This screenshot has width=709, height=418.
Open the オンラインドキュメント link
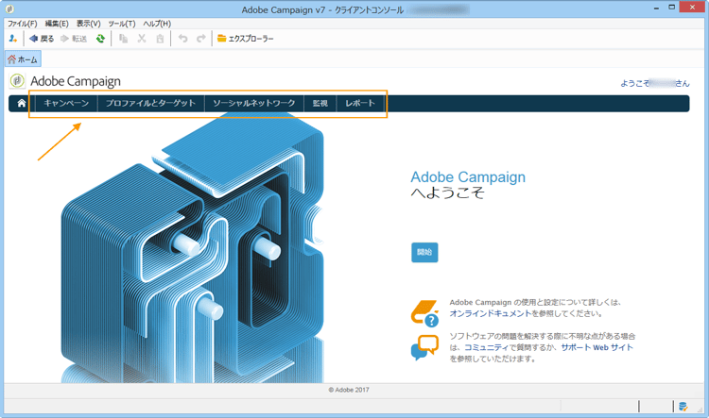click(x=491, y=313)
